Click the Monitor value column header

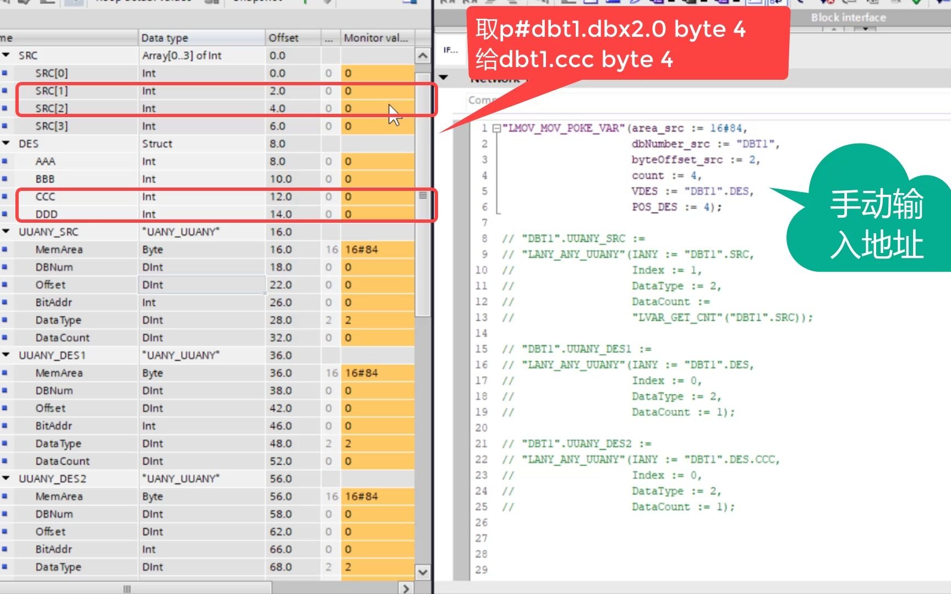pyautogui.click(x=378, y=37)
